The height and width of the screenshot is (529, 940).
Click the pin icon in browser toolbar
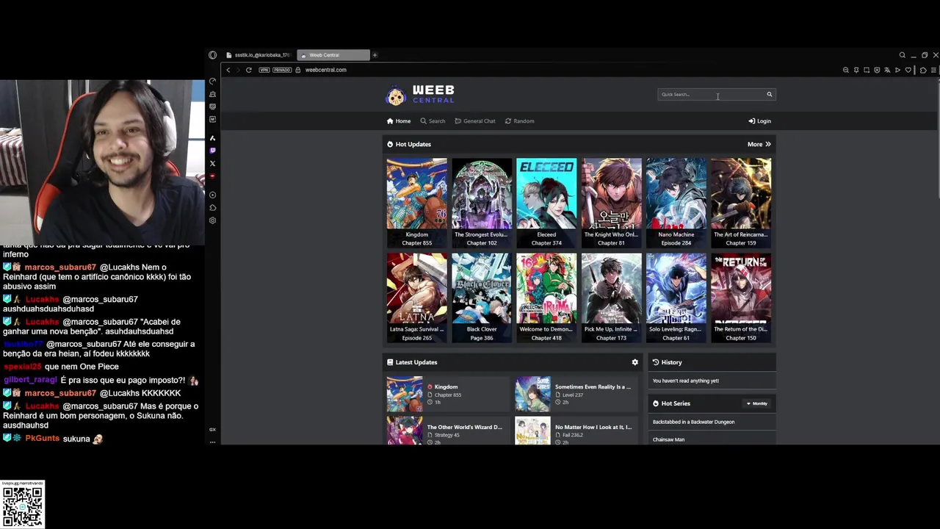[x=856, y=70]
